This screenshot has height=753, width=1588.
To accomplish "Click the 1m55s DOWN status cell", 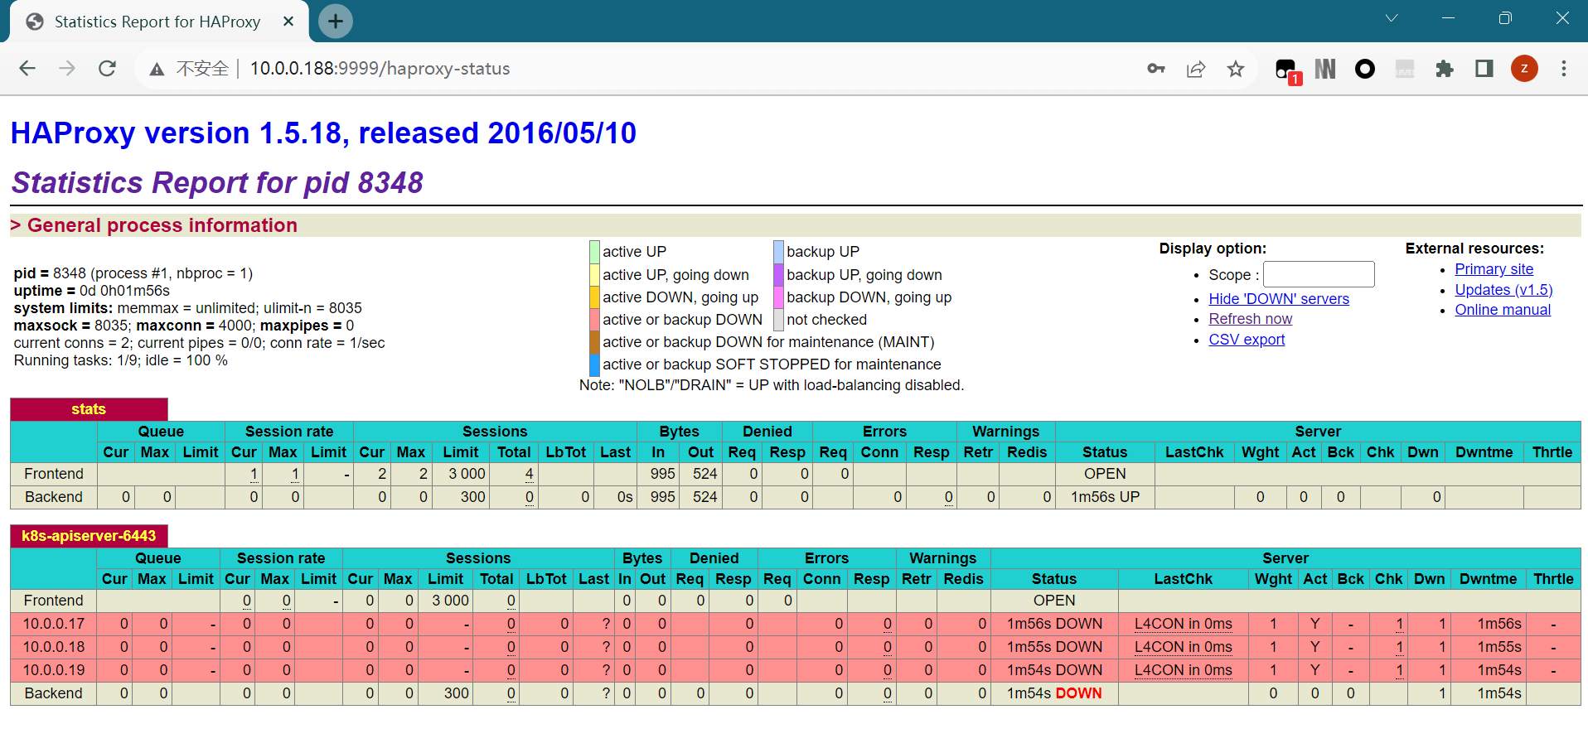I will 1054,647.
